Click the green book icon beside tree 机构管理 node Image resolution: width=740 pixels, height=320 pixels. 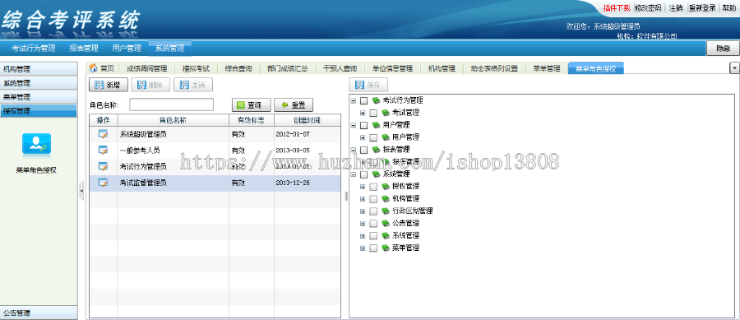pos(385,199)
